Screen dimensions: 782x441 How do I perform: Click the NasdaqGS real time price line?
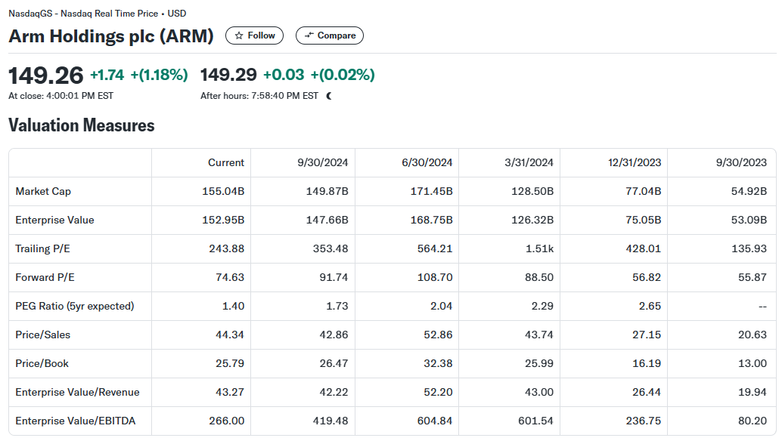(98, 14)
